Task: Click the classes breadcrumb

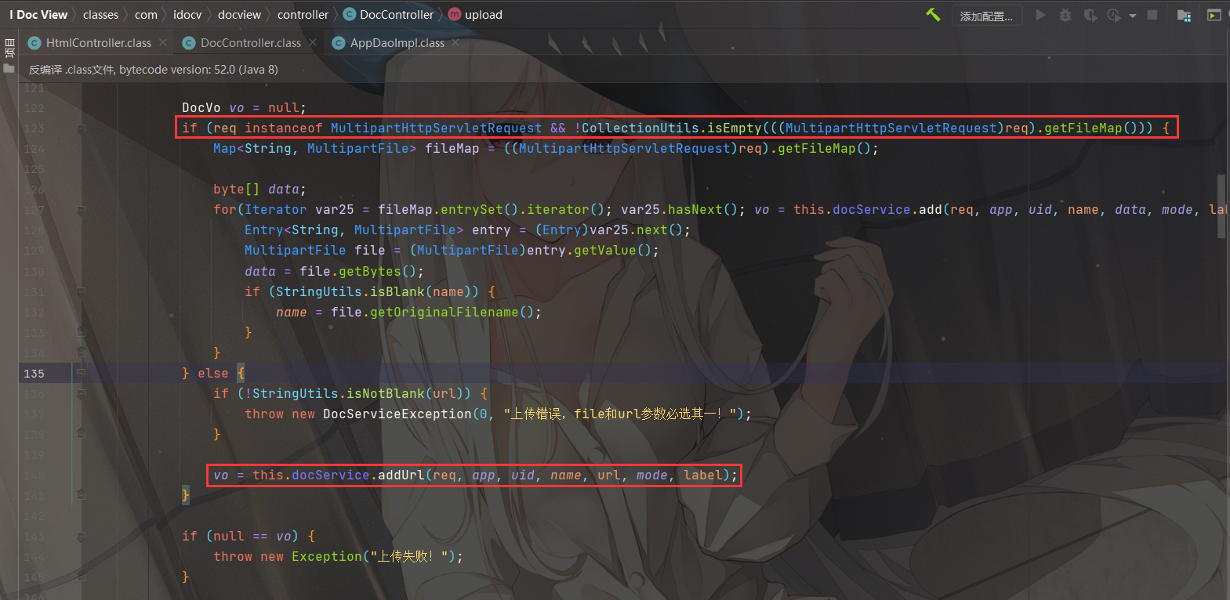Action: (100, 14)
